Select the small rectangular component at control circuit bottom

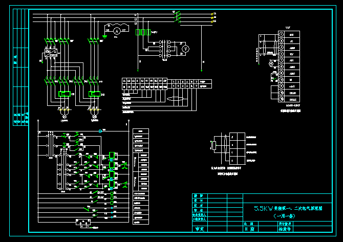click(x=81, y=222)
